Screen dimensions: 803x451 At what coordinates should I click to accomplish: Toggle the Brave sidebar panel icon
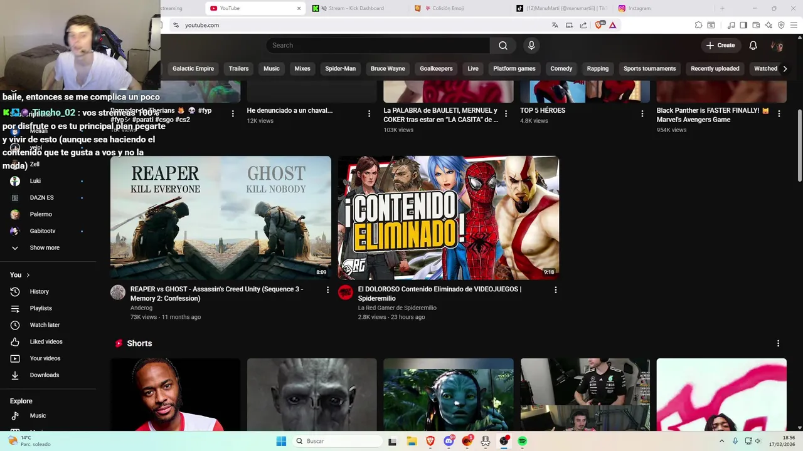[743, 25]
